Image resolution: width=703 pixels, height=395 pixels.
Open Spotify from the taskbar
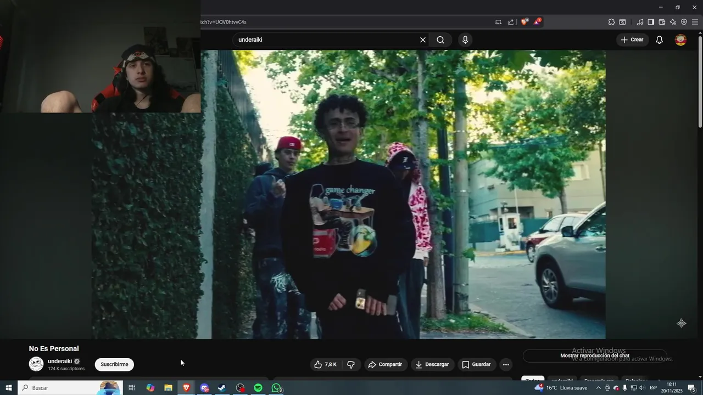258,388
